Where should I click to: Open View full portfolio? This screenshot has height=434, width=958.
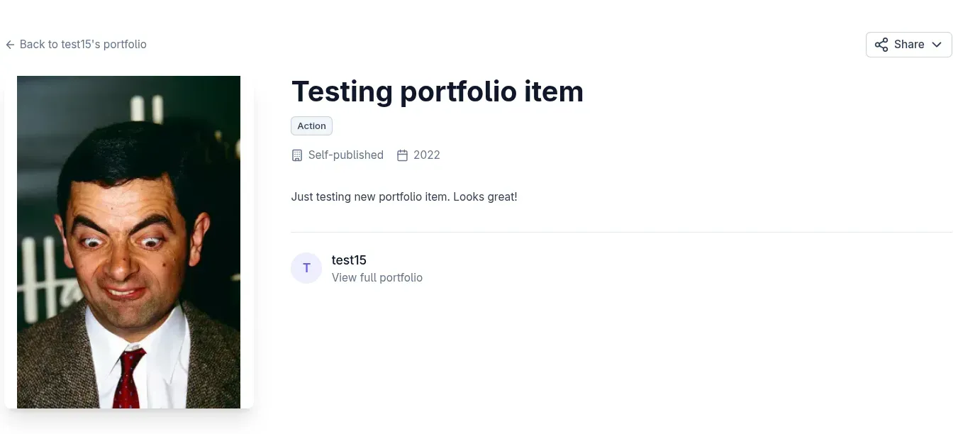click(377, 277)
